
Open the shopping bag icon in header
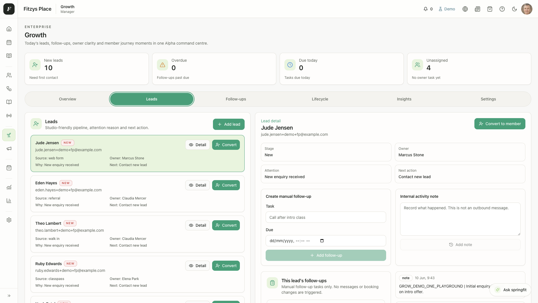pyautogui.click(x=490, y=9)
